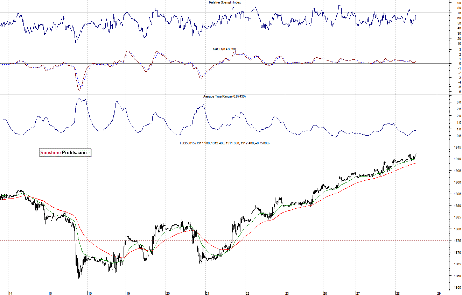Click the Average True Range (0.87430) title
The image size is (462, 295).
tap(224, 96)
